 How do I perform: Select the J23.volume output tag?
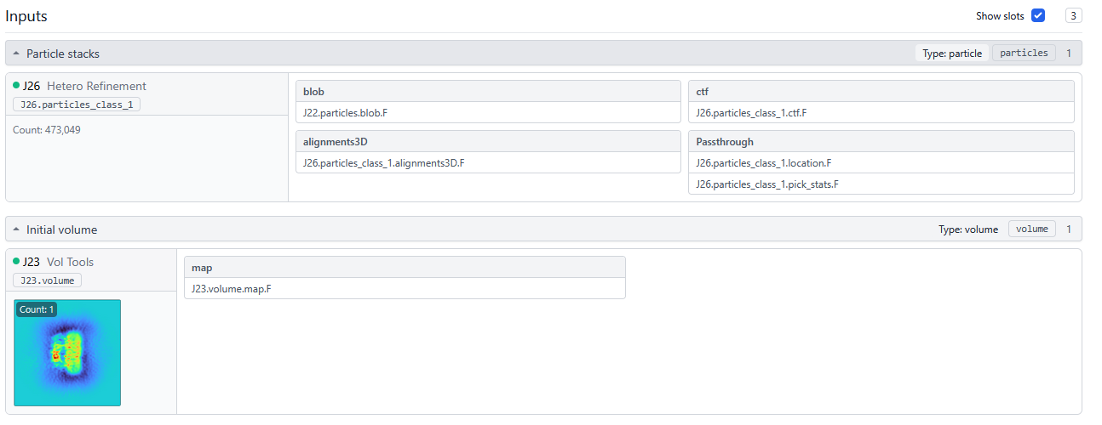point(47,280)
